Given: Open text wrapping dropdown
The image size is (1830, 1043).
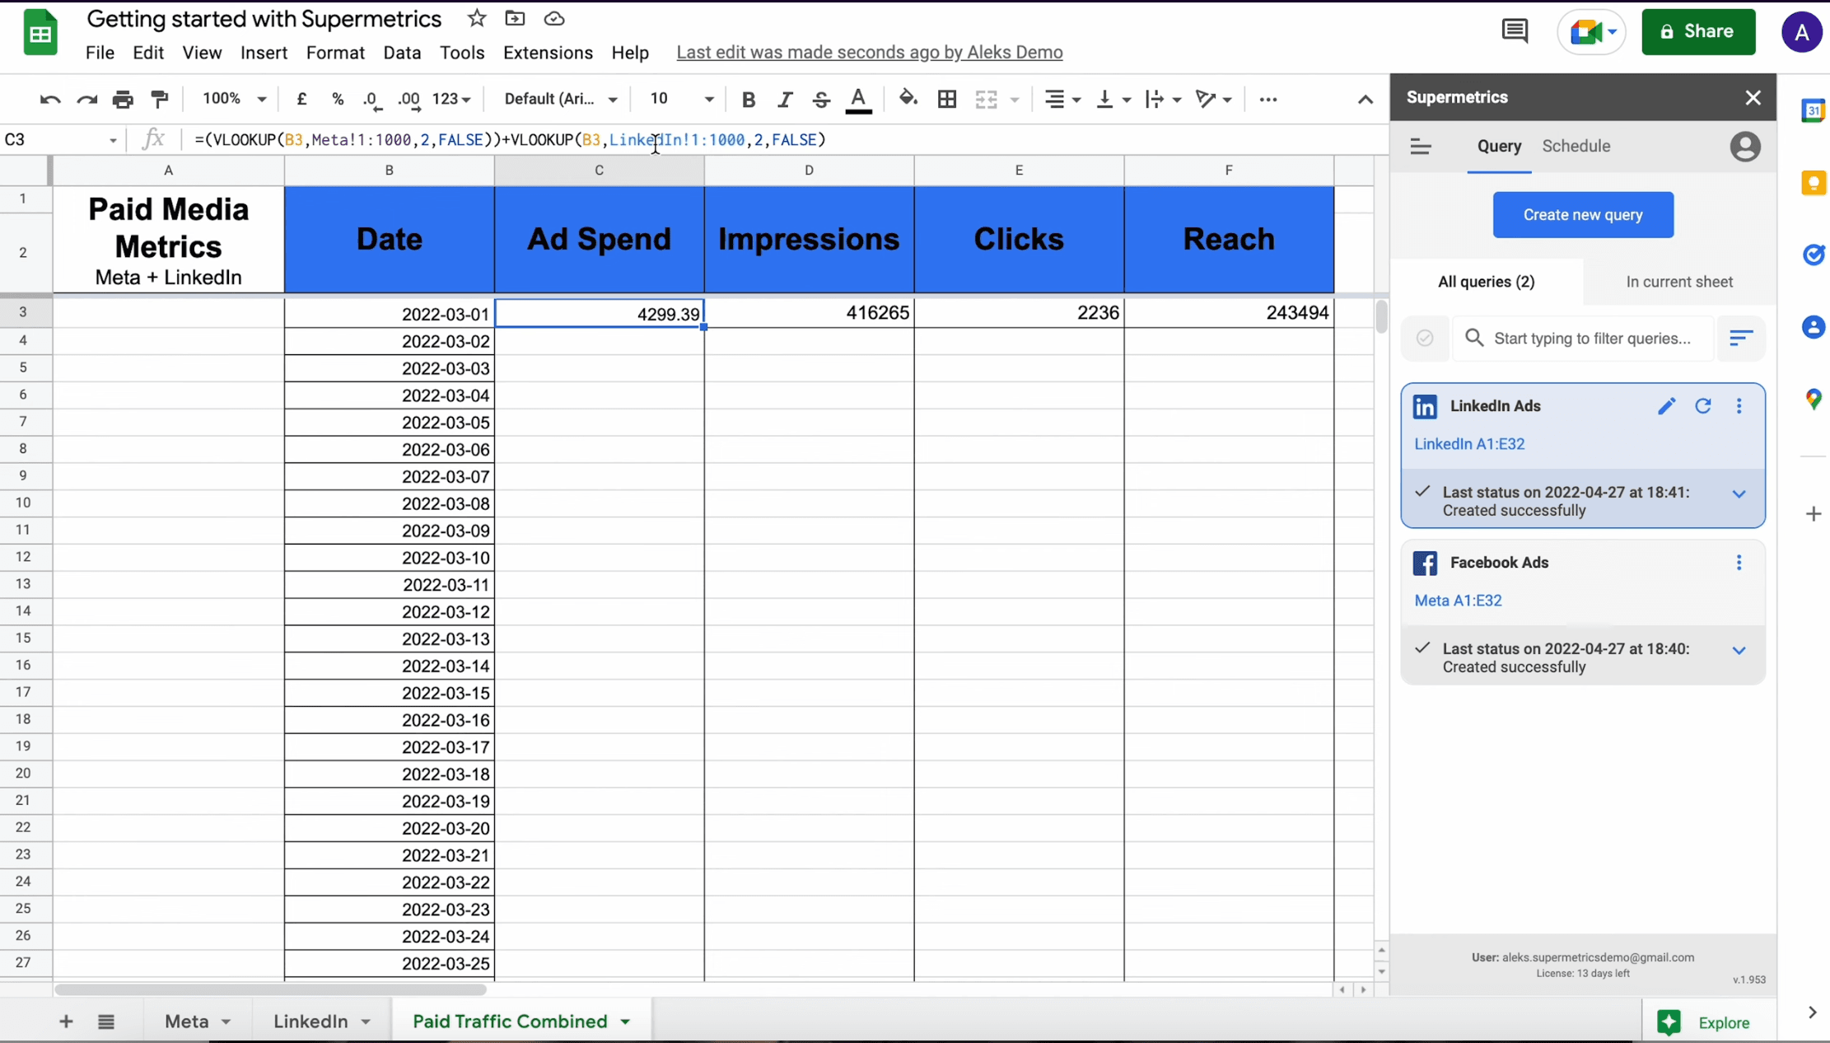Looking at the screenshot, I should [x=1163, y=100].
